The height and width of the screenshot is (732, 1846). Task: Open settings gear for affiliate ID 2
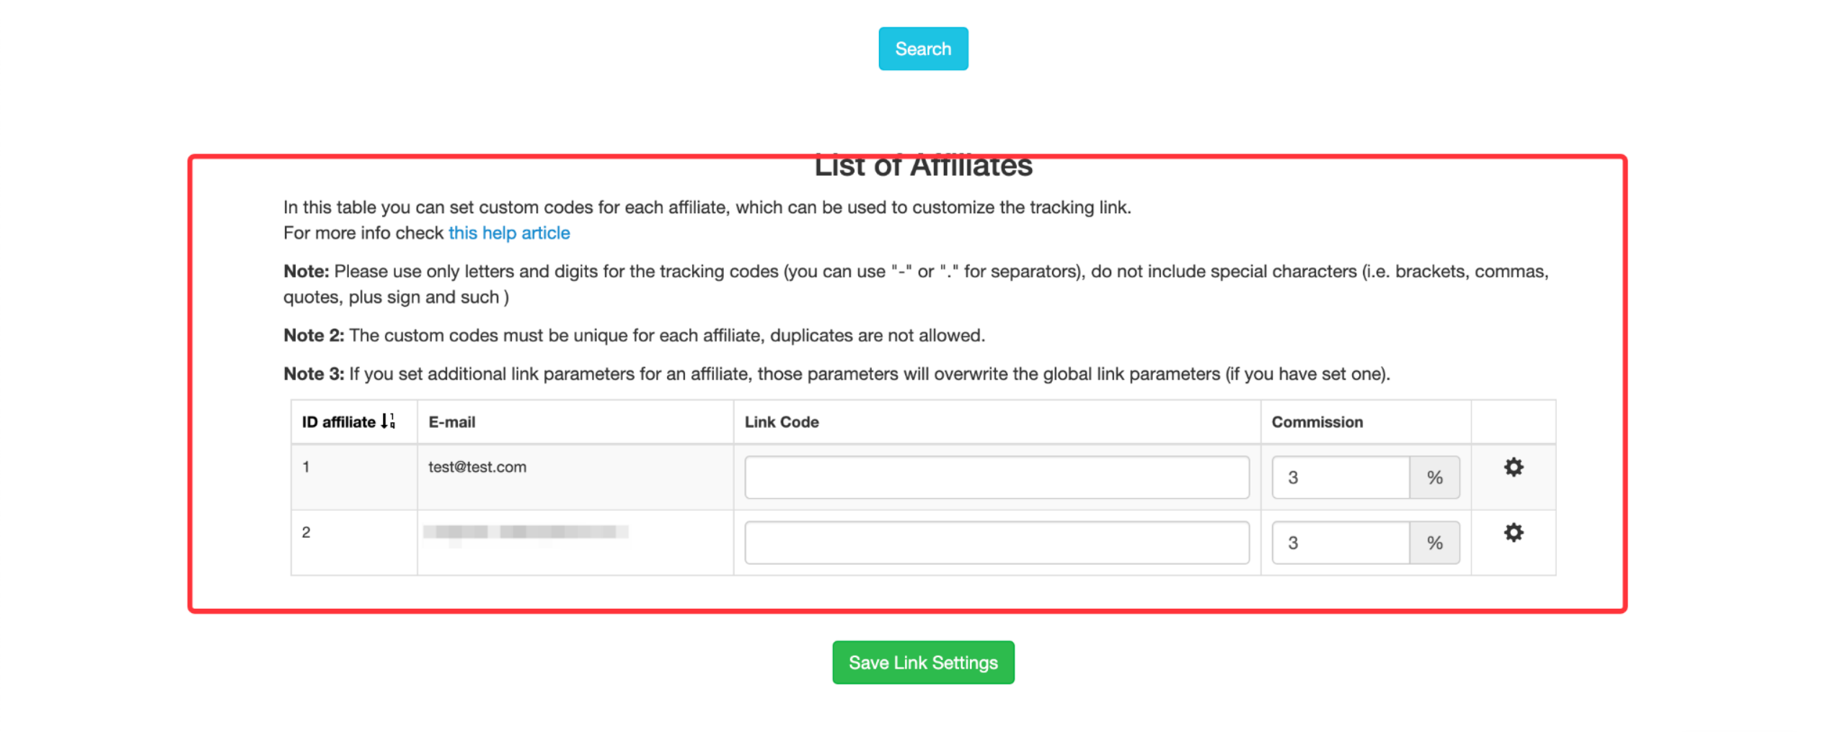[x=1513, y=532]
